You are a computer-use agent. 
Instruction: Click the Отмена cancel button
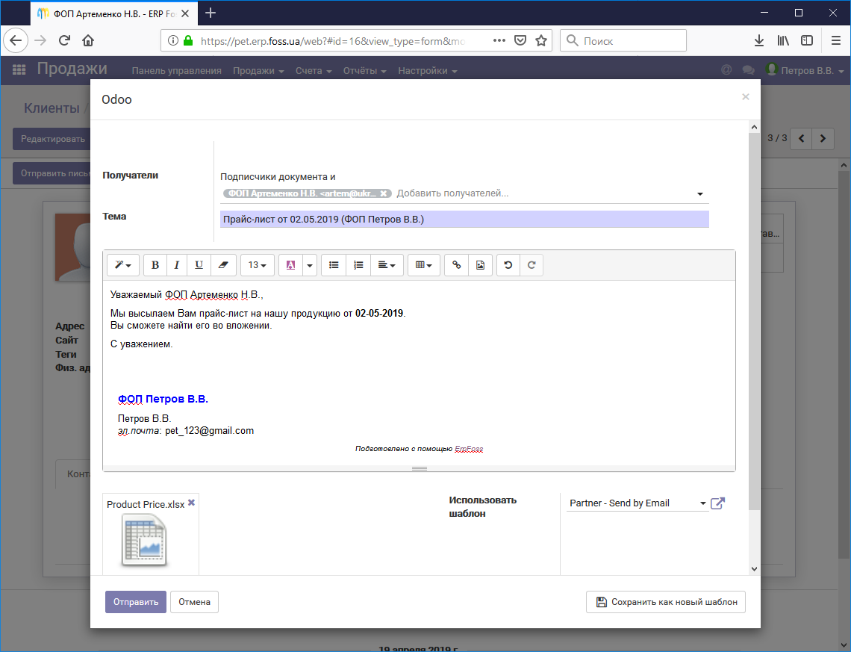pos(194,602)
